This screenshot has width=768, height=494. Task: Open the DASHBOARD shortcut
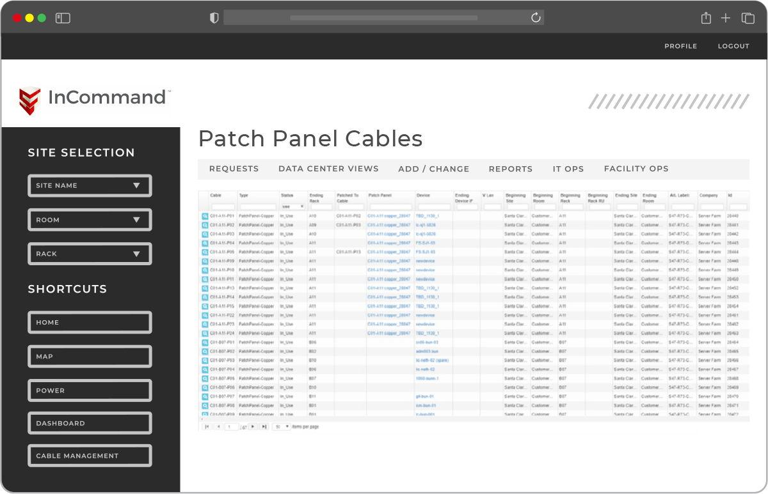coord(90,422)
